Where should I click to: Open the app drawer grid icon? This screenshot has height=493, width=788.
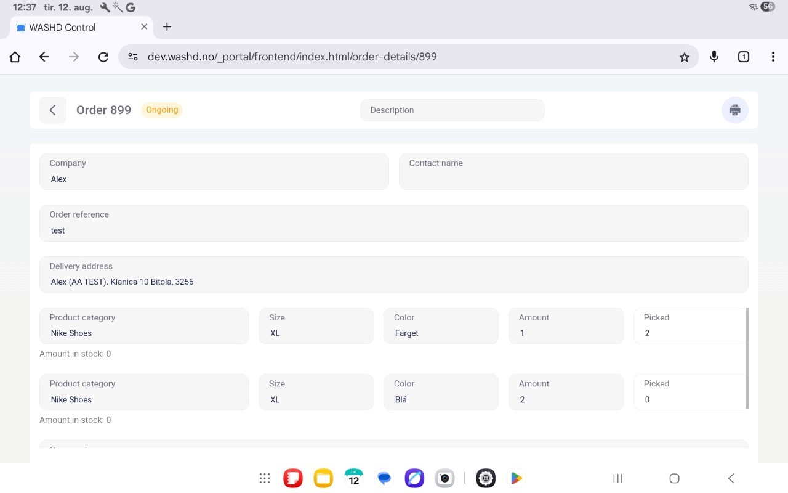[x=265, y=478]
